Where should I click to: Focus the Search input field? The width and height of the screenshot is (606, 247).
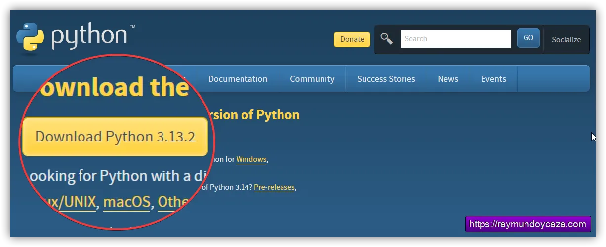coord(455,39)
